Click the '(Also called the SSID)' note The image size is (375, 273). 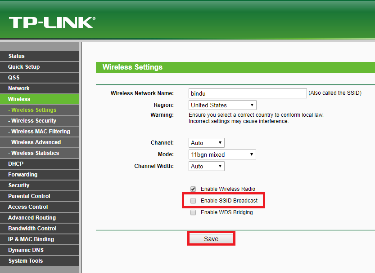(335, 93)
